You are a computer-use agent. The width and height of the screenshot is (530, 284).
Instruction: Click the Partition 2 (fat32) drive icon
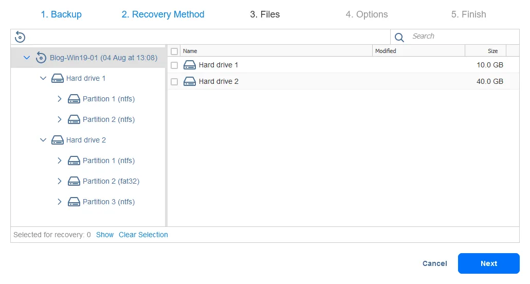coord(74,181)
